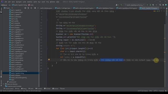Open Run tool window
The width and height of the screenshot is (168, 94).
[17, 89]
